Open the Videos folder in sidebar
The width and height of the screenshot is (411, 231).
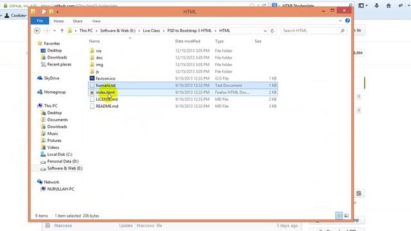(53, 148)
